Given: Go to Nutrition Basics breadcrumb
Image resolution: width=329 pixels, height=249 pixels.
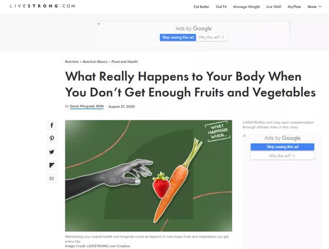Looking at the screenshot, I should pos(95,62).
